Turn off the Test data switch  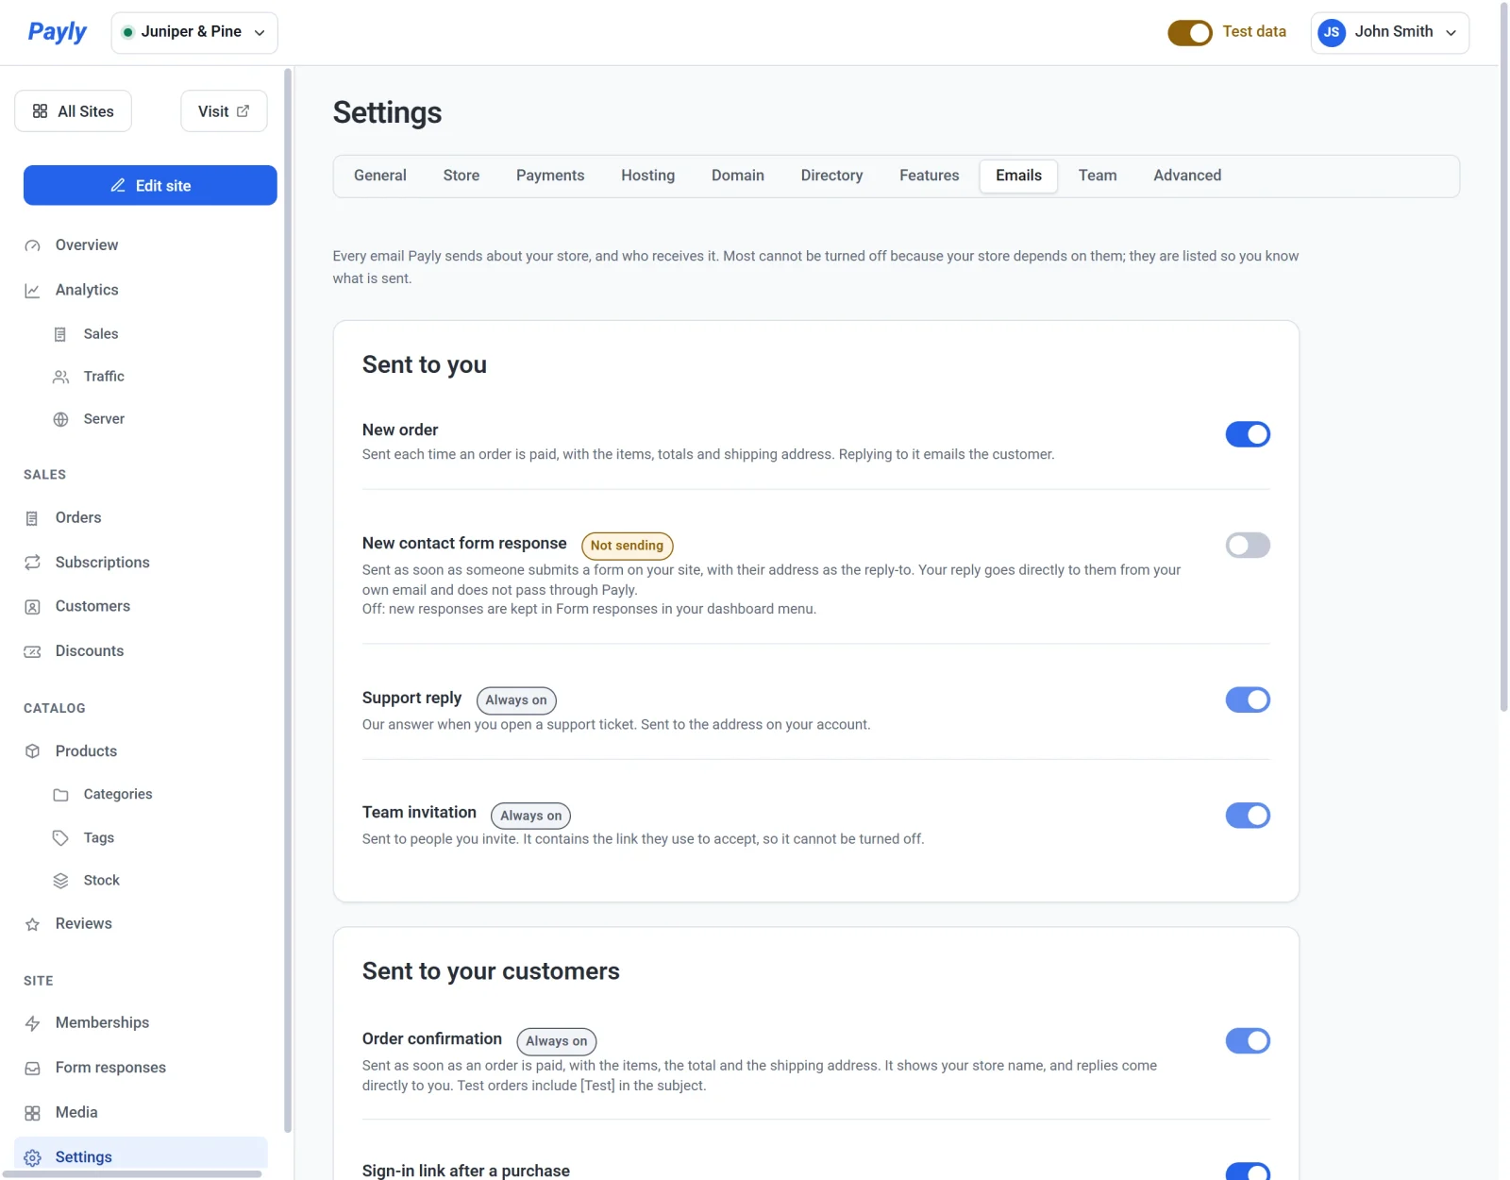click(1189, 32)
